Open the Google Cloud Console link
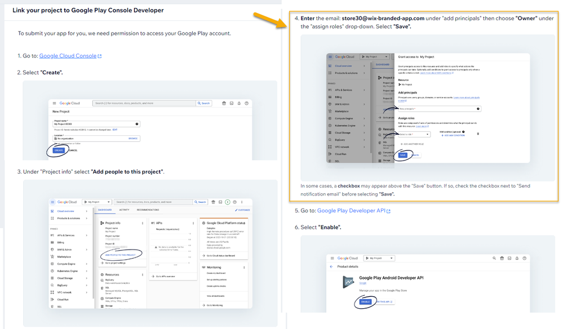Viewport: 563px width, 329px height. tap(68, 56)
